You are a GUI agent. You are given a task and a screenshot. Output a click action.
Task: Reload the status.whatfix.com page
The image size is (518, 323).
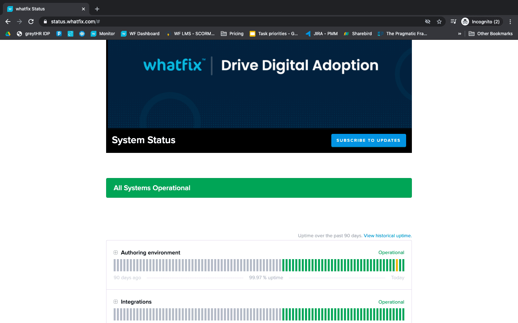(x=31, y=22)
